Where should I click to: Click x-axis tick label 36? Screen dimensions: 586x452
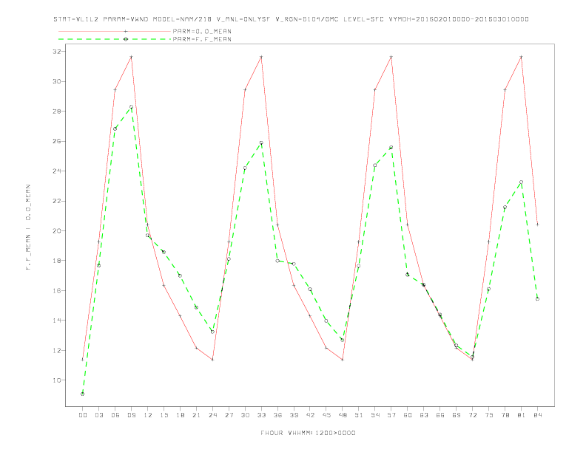point(277,415)
